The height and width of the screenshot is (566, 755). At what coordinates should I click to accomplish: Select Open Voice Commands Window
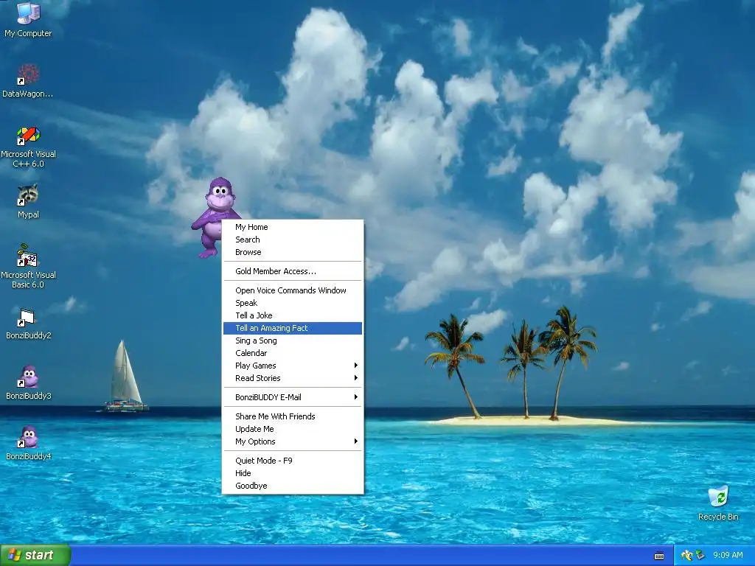pyautogui.click(x=293, y=290)
